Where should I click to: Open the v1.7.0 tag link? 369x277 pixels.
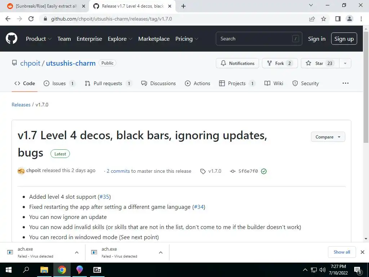pos(211,171)
